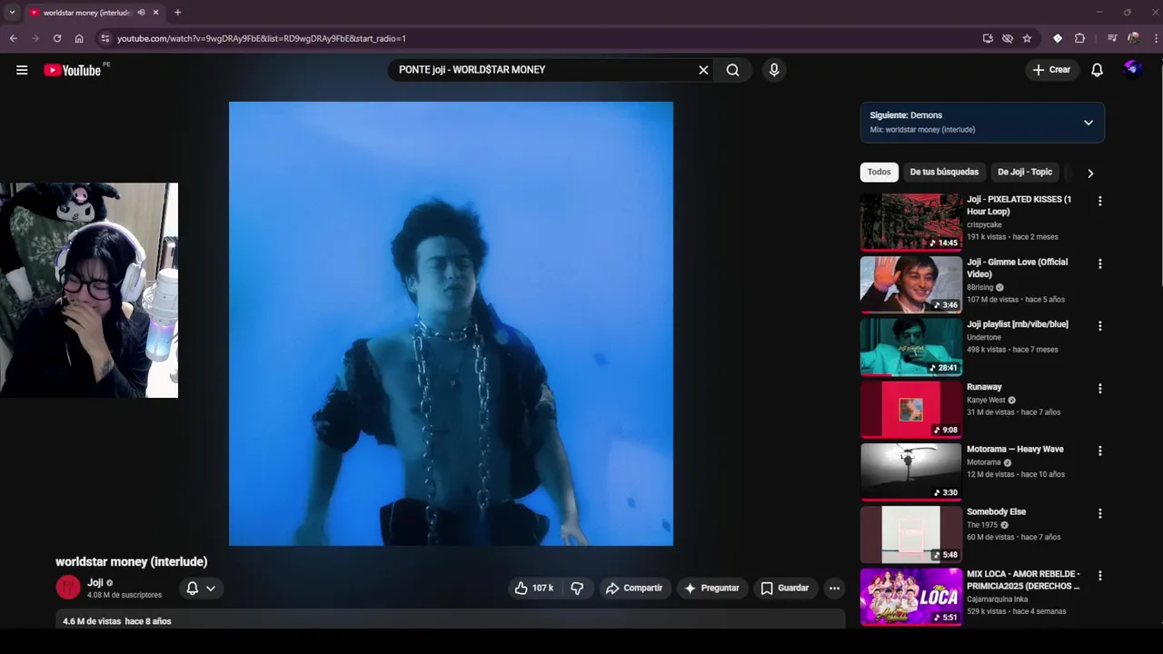The width and height of the screenshot is (1163, 654).
Task: Click 4.6 M de vistas description text
Action: click(92, 621)
